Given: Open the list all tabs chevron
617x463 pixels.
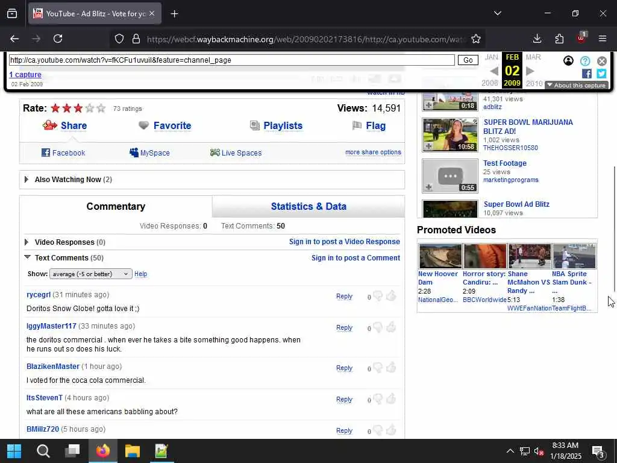Looking at the screenshot, I should tap(497, 13).
